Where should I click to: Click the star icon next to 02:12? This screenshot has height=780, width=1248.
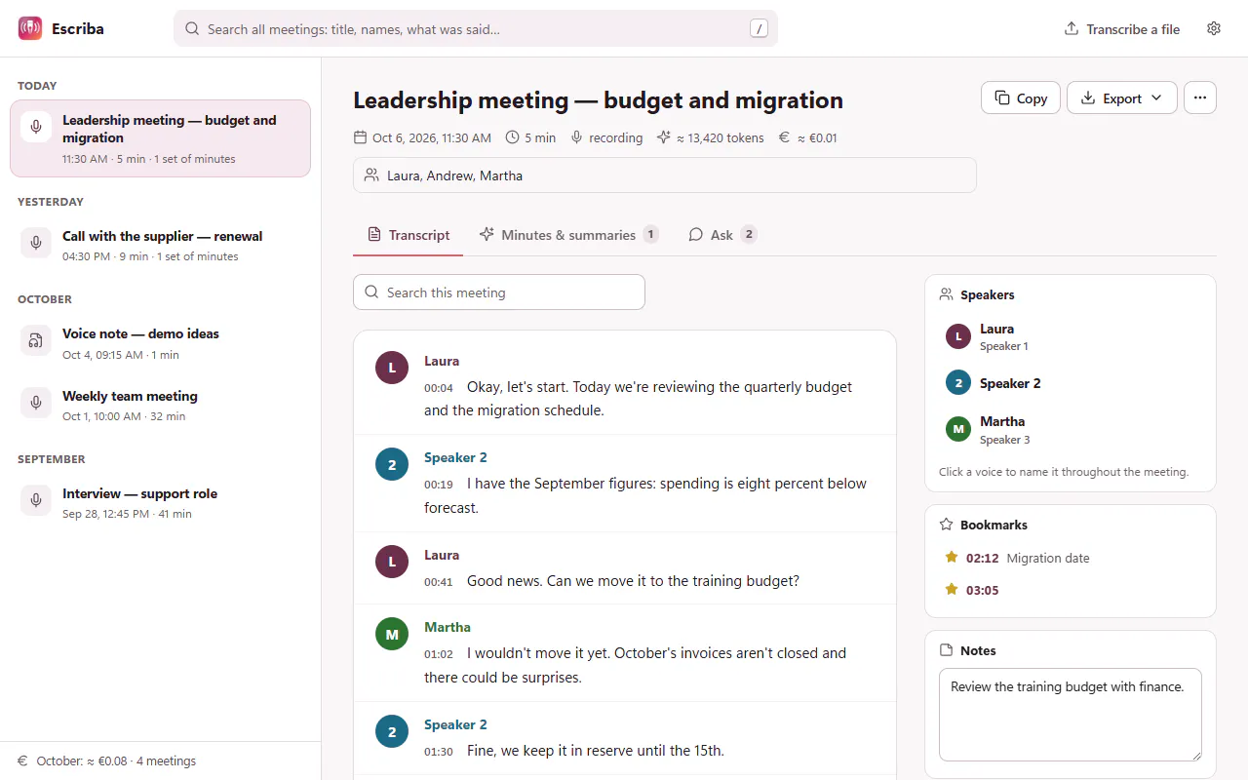tap(952, 558)
